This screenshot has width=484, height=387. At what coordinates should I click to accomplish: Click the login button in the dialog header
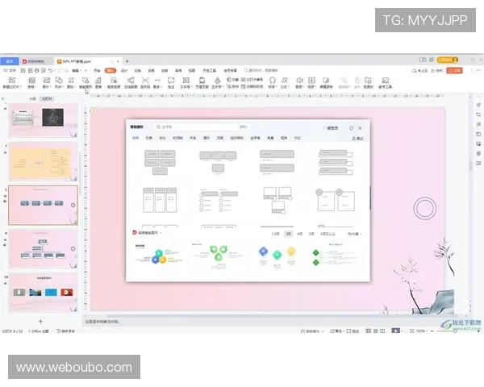click(x=332, y=127)
